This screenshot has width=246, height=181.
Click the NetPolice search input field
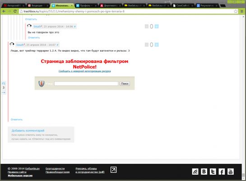[86, 84]
